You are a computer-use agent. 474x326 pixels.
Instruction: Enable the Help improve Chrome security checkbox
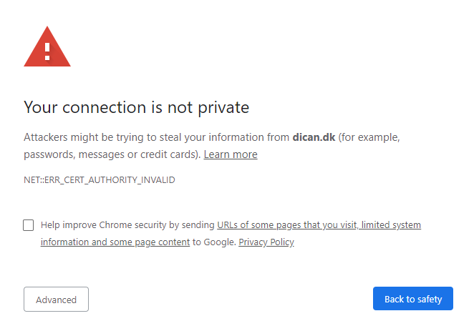point(29,225)
